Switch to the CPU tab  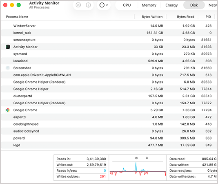(127, 5)
